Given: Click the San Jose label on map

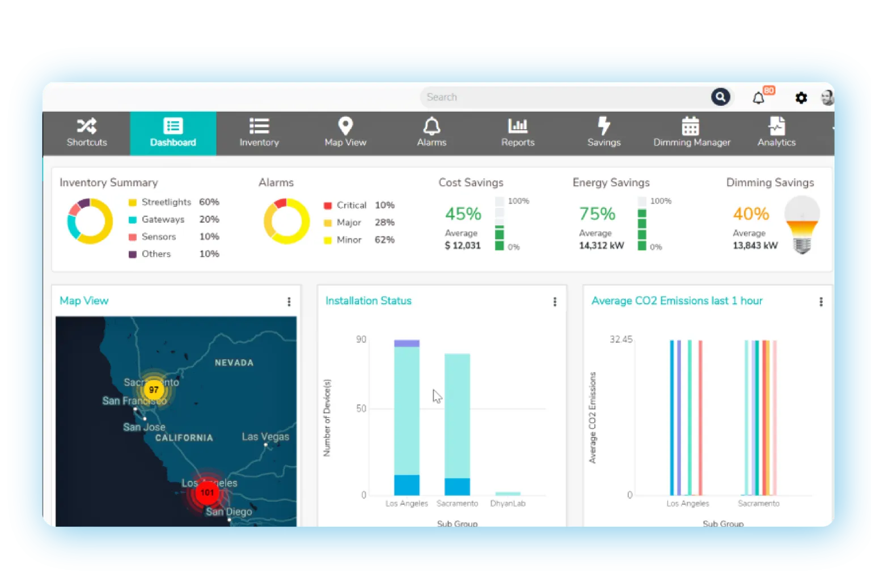Looking at the screenshot, I should pyautogui.click(x=144, y=427).
